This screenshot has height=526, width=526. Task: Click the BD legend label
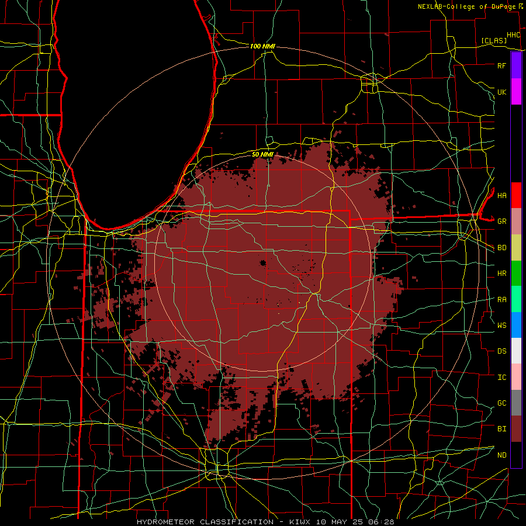click(501, 248)
